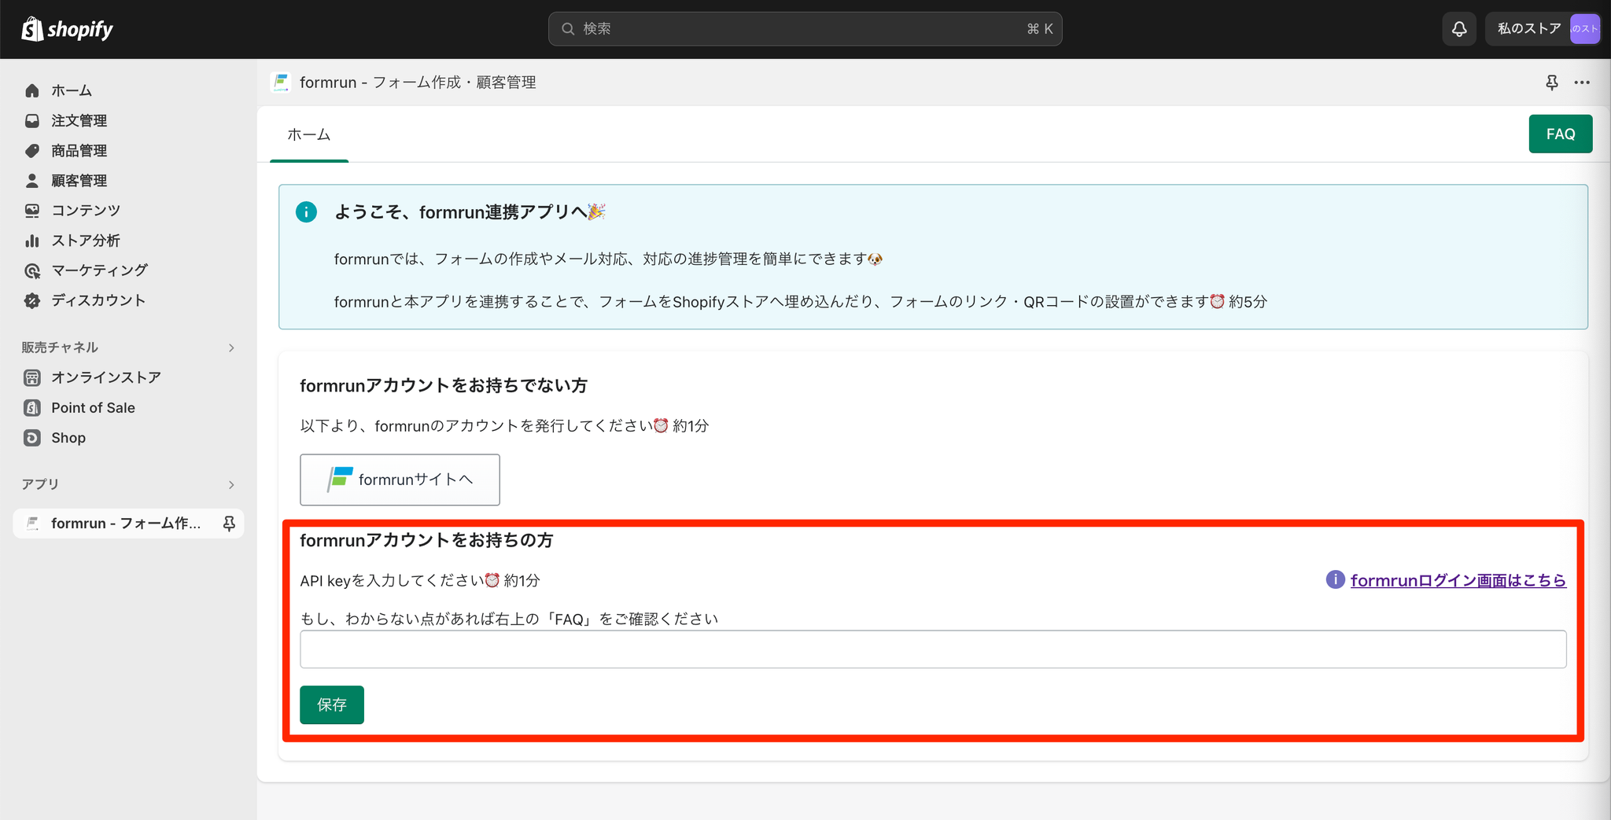
Task: Go to 注文管理 in sidebar
Action: (x=79, y=120)
